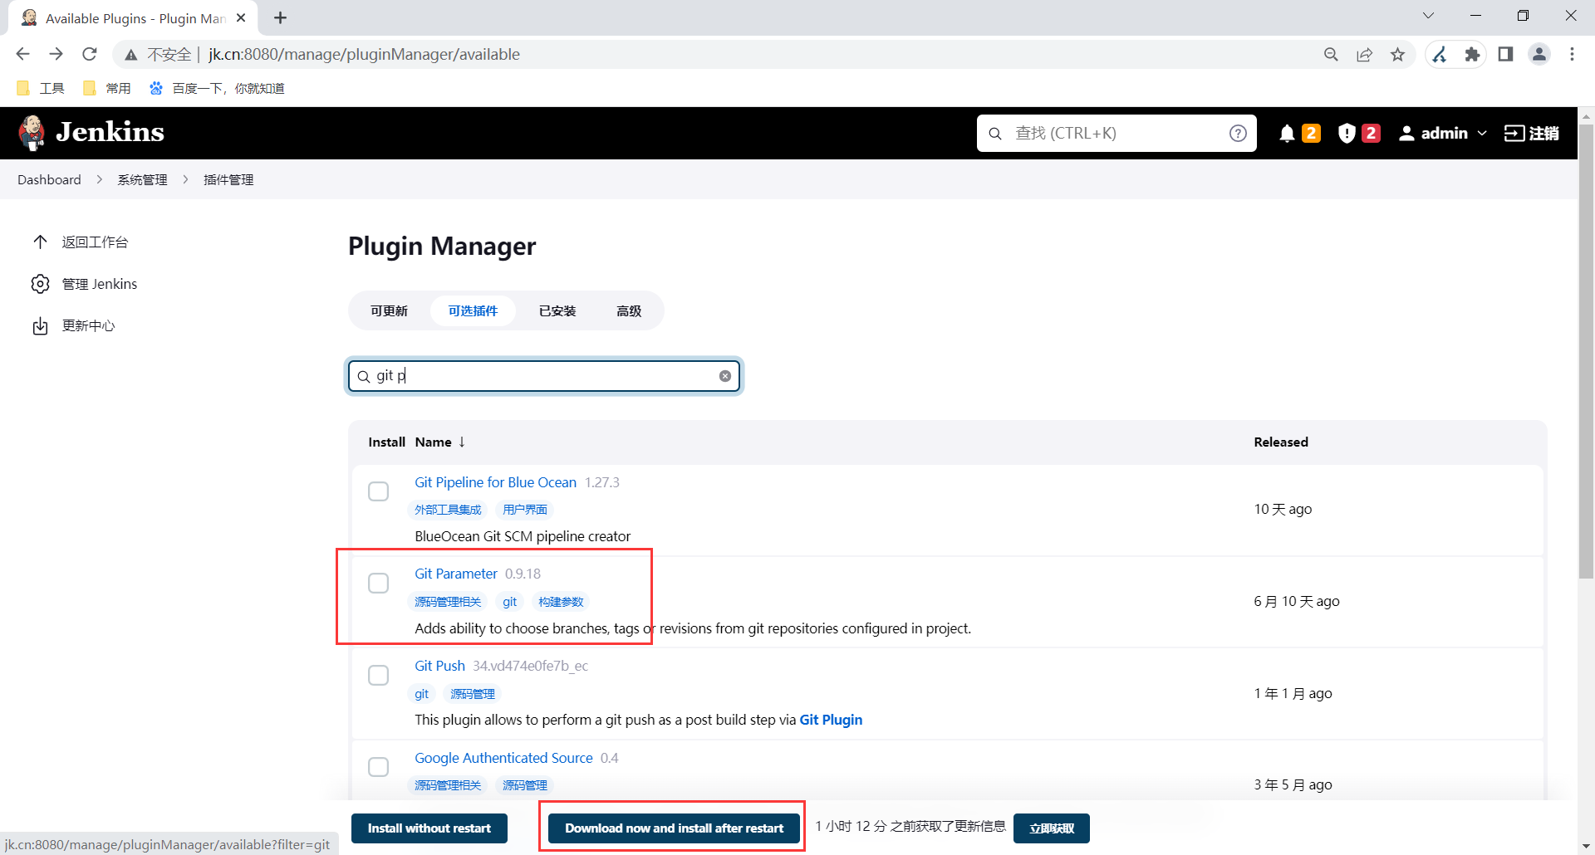Open Google Authenticated Source link
Screen dimensions: 1595x855
tap(503, 758)
